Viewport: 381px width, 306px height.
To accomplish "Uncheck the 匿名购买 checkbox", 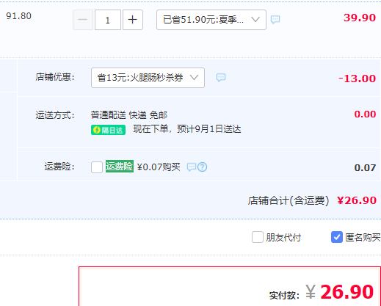I will pos(337,237).
